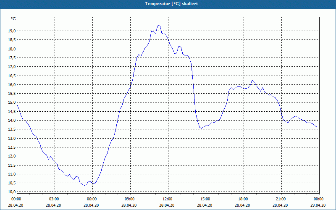Click the 28.04.20 date under 12:00
Screen dimensions: 336x210
pyautogui.click(x=167, y=205)
